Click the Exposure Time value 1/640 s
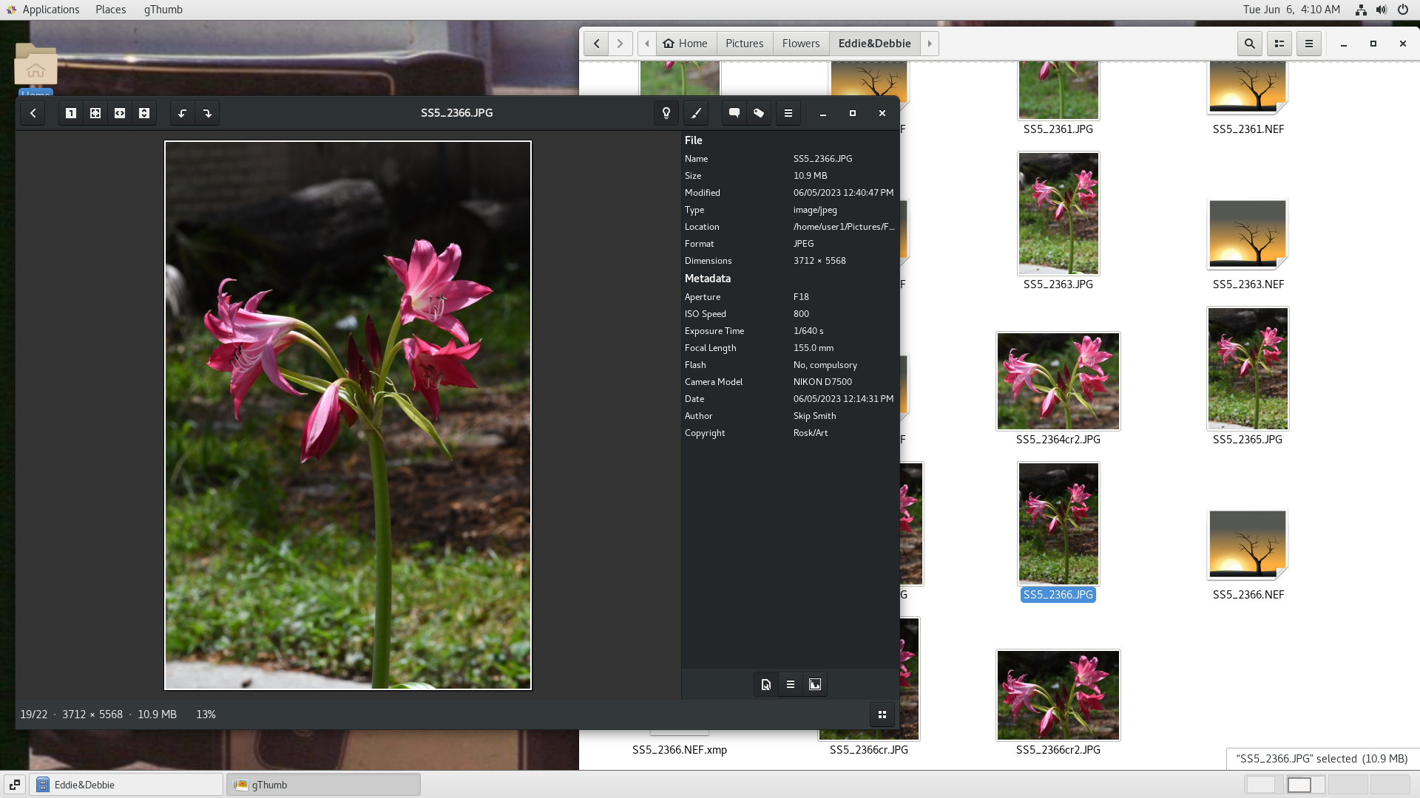The height and width of the screenshot is (798, 1420). click(808, 331)
